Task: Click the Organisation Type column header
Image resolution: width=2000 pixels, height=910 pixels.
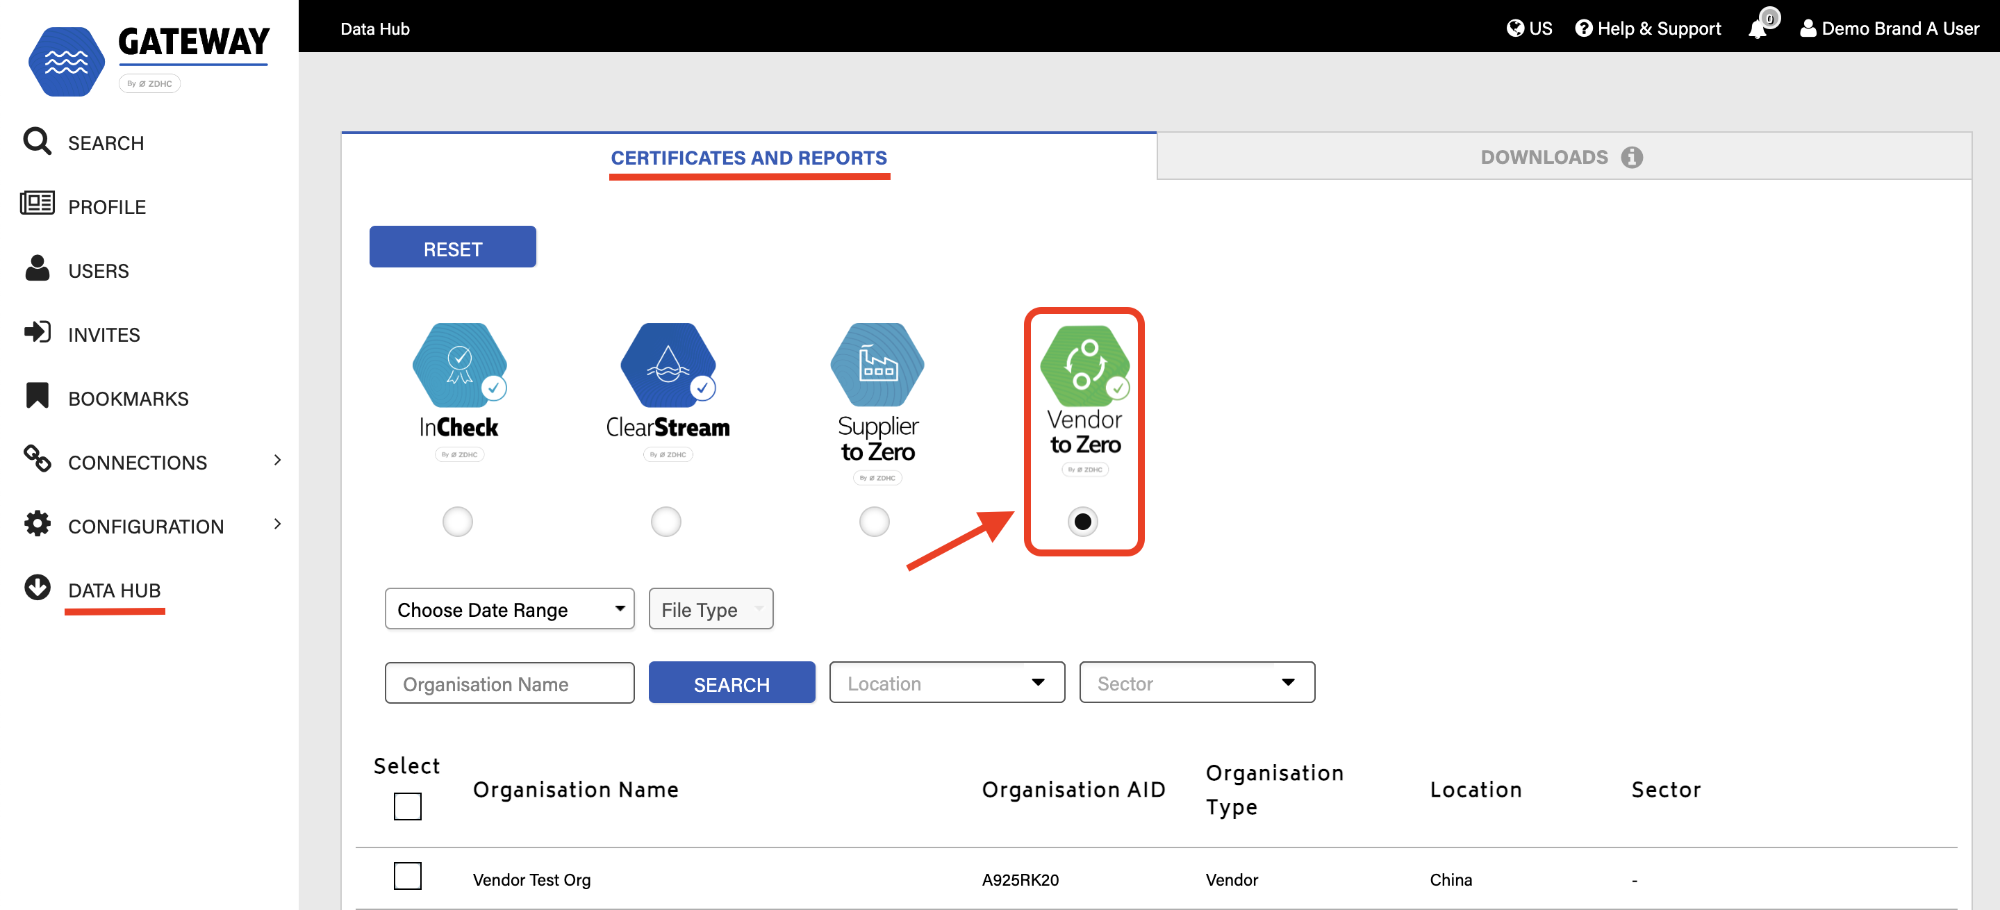Action: click(1274, 790)
